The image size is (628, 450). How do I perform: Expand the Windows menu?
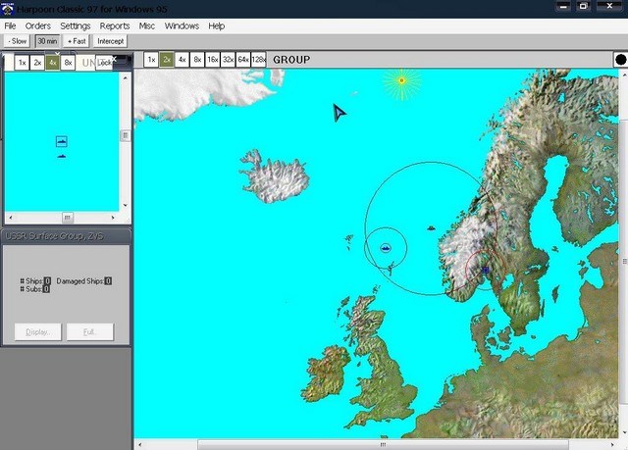click(182, 25)
